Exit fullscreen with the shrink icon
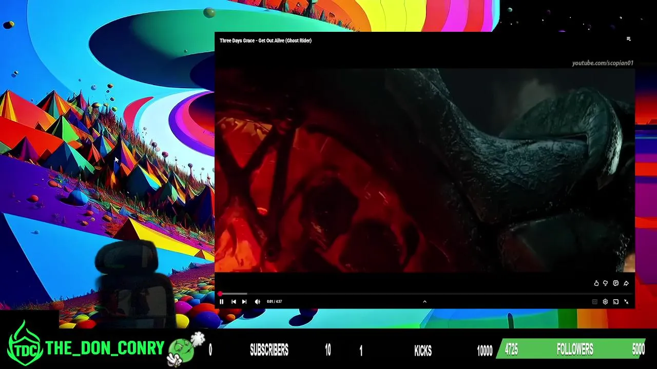 click(626, 302)
